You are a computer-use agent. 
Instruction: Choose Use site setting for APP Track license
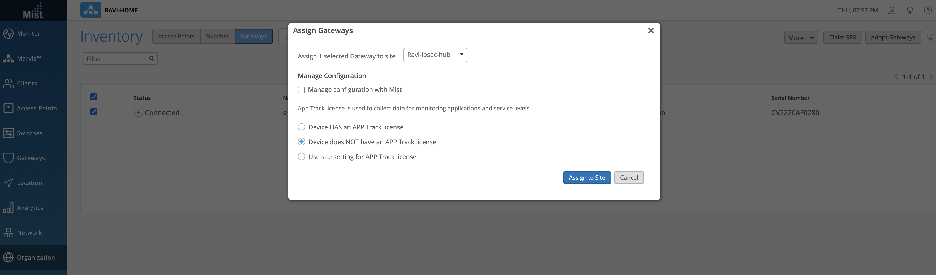tap(302, 156)
